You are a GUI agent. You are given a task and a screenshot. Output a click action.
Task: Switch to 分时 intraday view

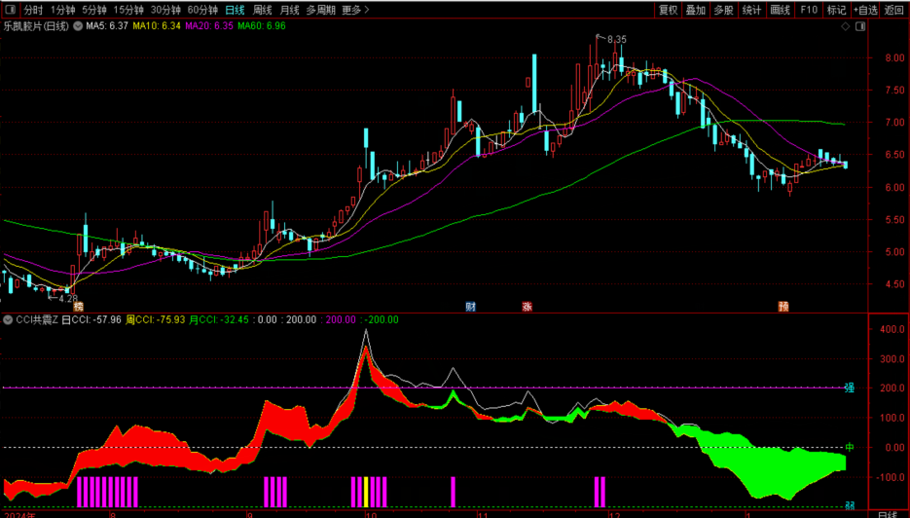(x=33, y=10)
